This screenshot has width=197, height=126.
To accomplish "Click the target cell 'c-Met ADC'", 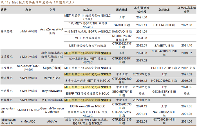I will click(28, 121).
